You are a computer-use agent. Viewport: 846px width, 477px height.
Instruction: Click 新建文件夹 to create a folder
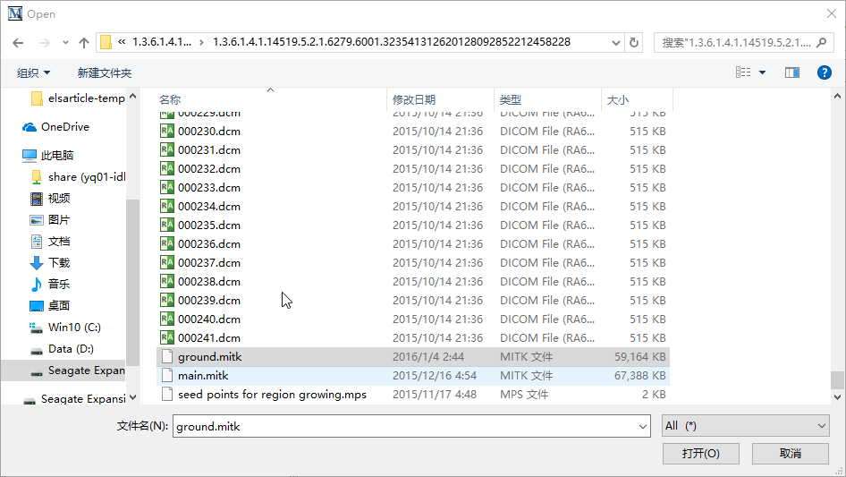[104, 72]
